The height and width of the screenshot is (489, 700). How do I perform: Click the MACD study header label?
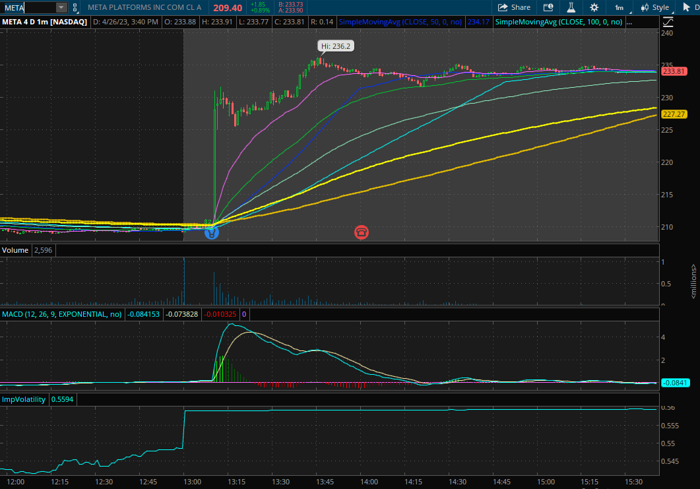pyautogui.click(x=62, y=314)
